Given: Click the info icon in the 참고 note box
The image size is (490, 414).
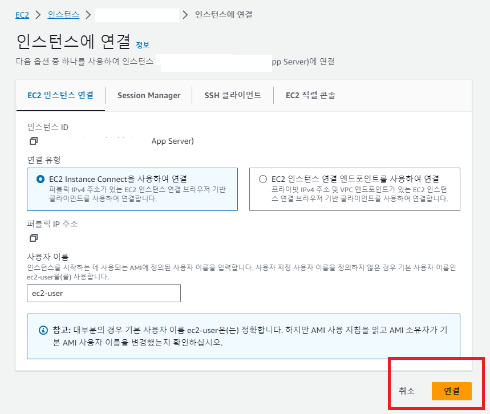Looking at the screenshot, I should 43,330.
